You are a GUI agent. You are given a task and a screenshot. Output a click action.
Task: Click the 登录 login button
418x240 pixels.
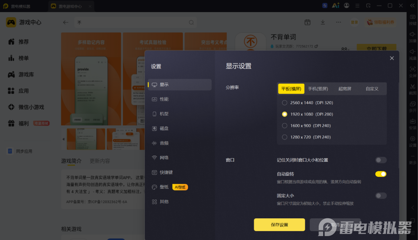click(354, 22)
